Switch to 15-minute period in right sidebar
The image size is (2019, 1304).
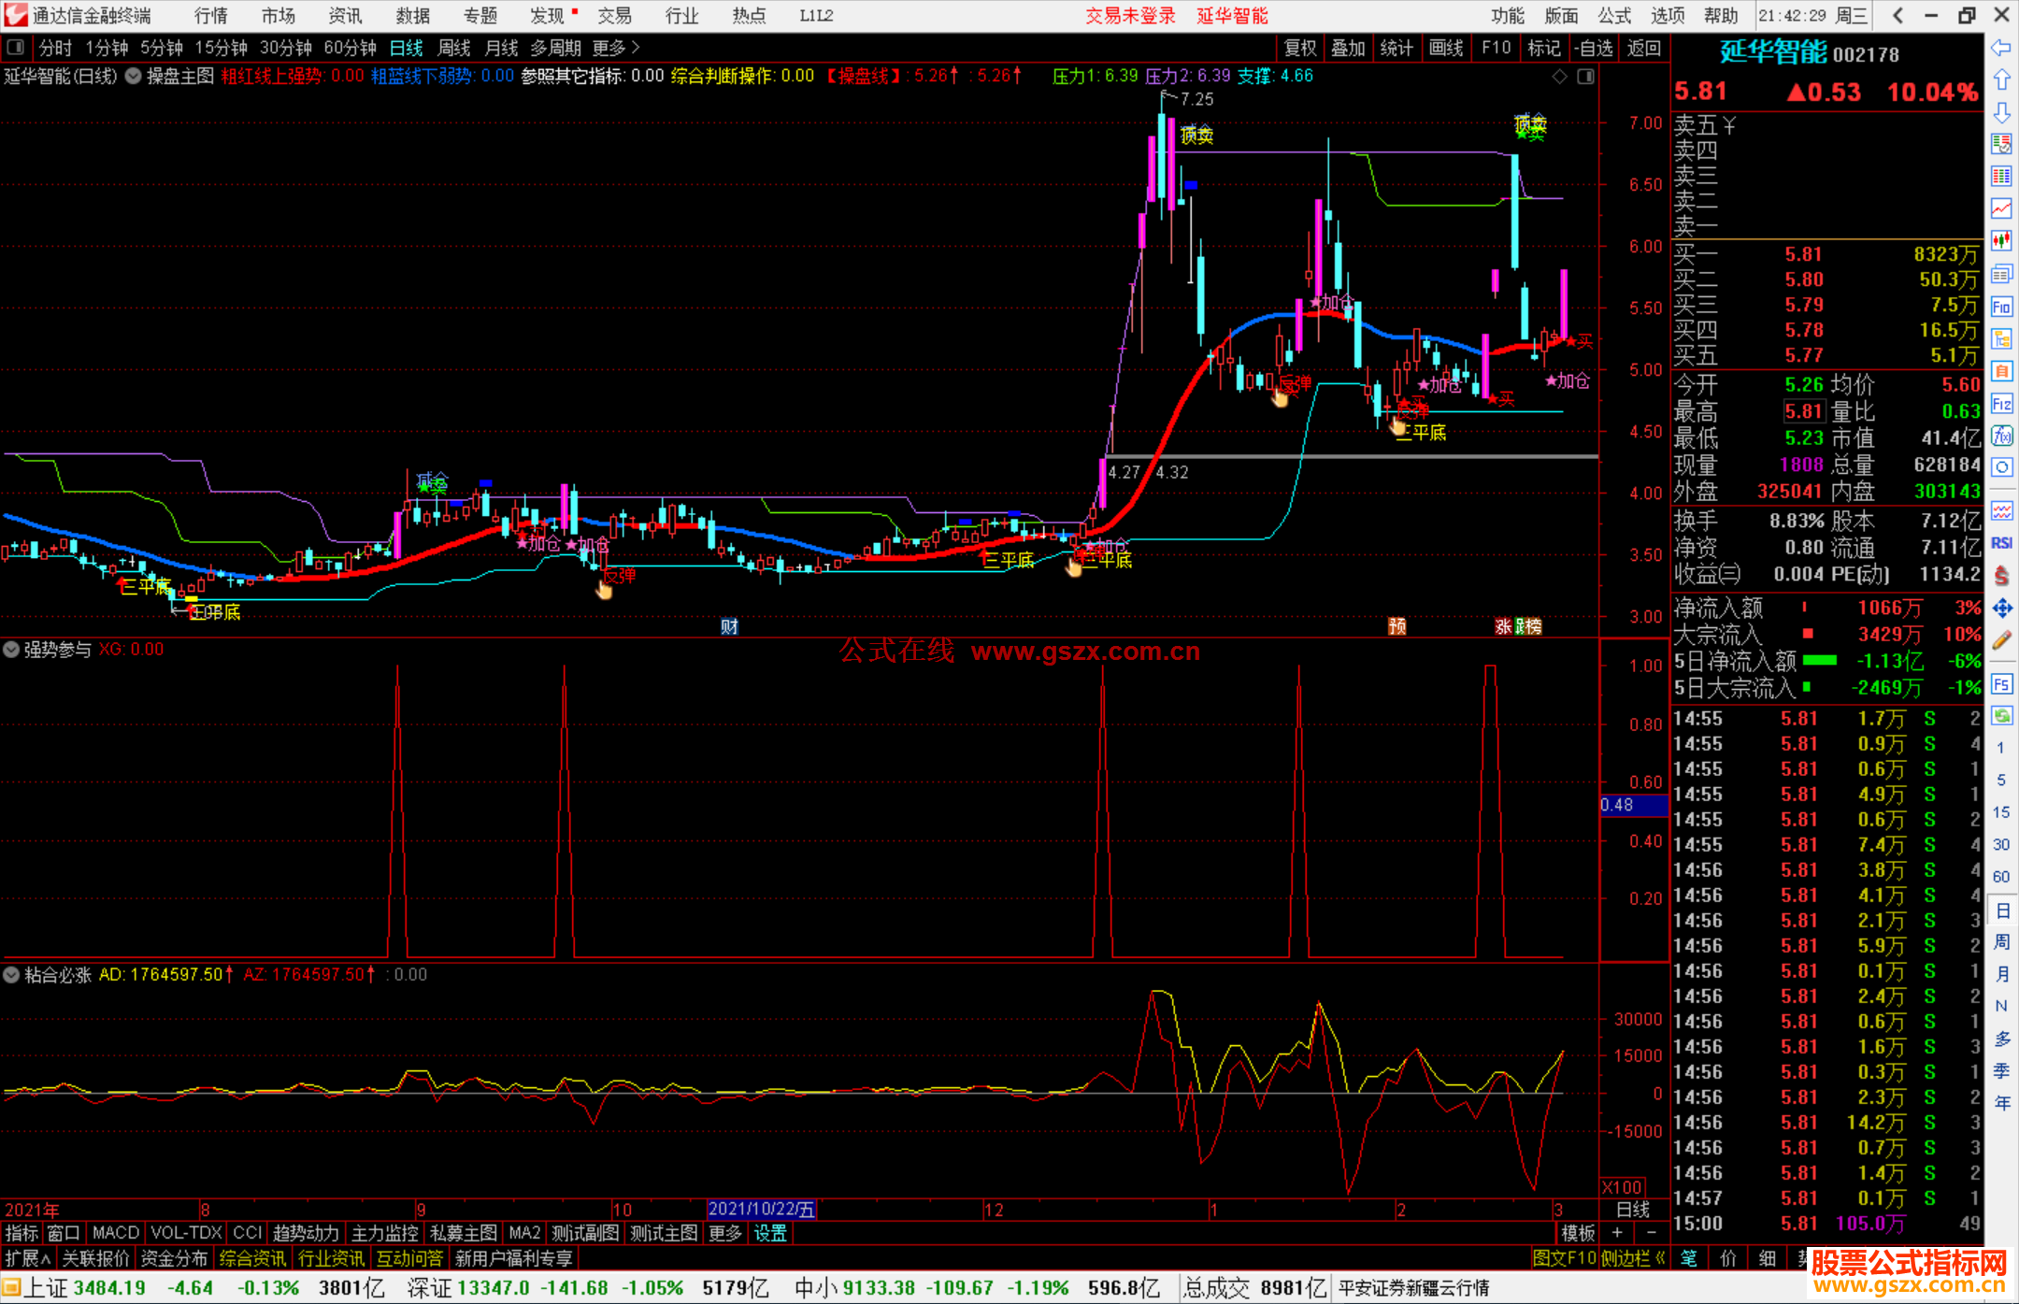point(2001,812)
